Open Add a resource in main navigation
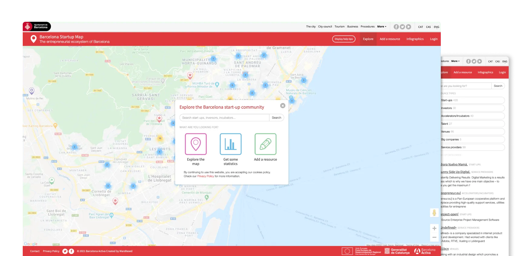 pos(390,39)
